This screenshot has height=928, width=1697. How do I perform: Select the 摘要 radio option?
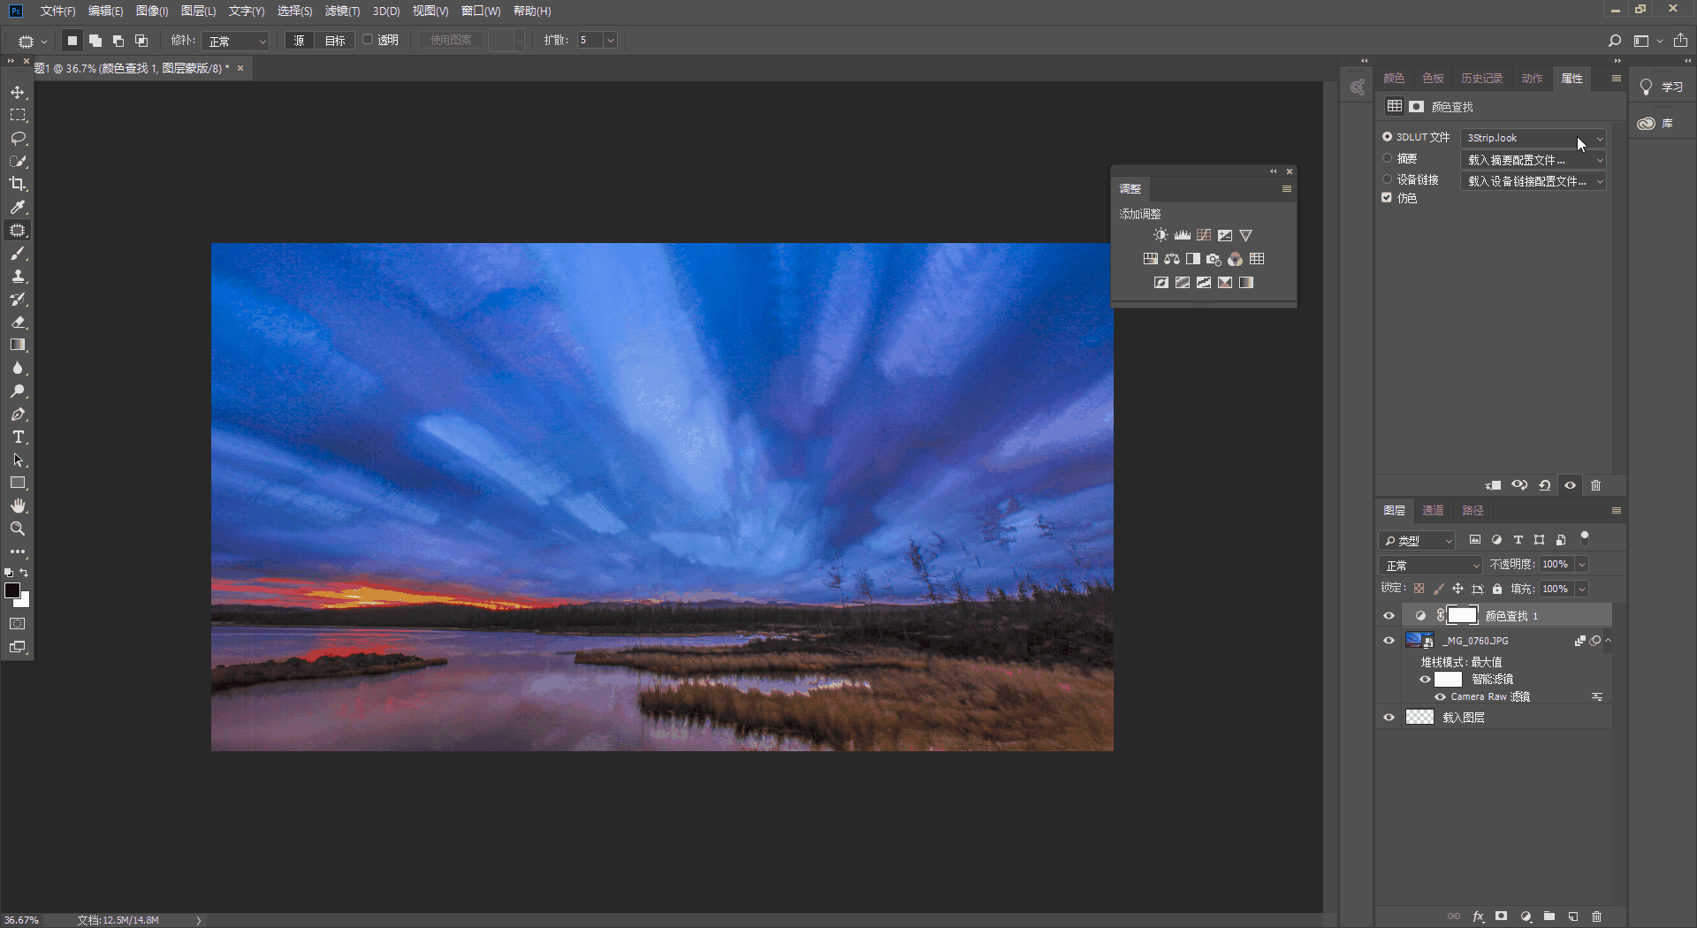point(1387,159)
